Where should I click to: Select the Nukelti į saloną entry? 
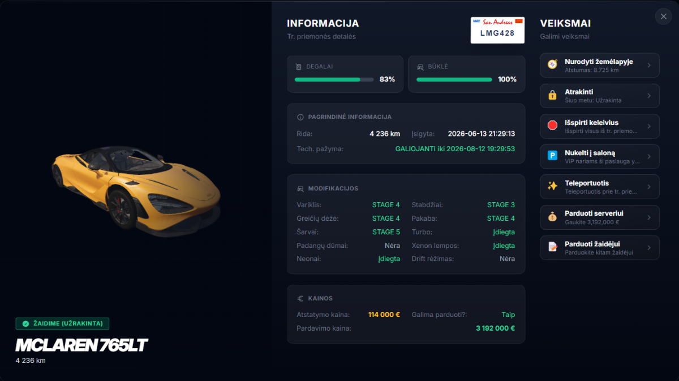pos(600,156)
